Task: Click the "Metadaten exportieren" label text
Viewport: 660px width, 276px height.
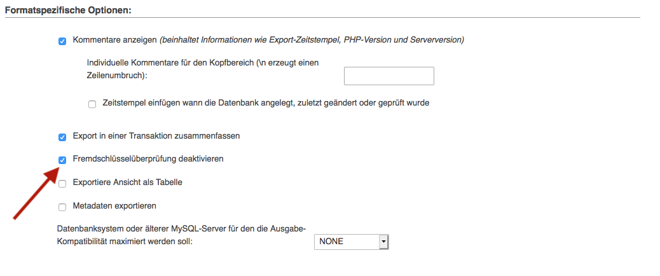Action: pos(114,206)
